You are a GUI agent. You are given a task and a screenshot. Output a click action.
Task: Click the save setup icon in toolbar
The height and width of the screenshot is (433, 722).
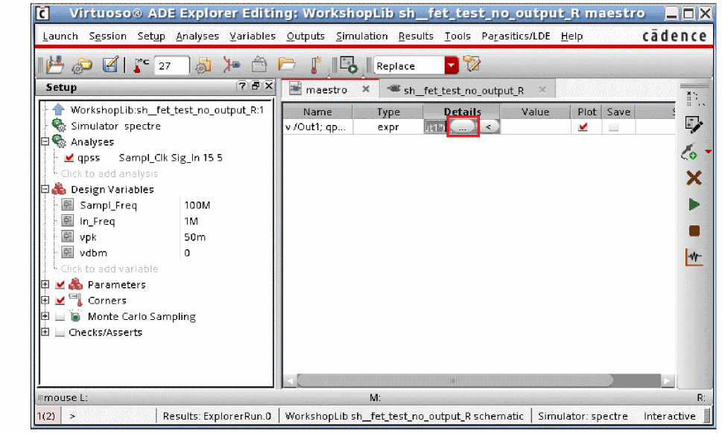click(x=55, y=65)
